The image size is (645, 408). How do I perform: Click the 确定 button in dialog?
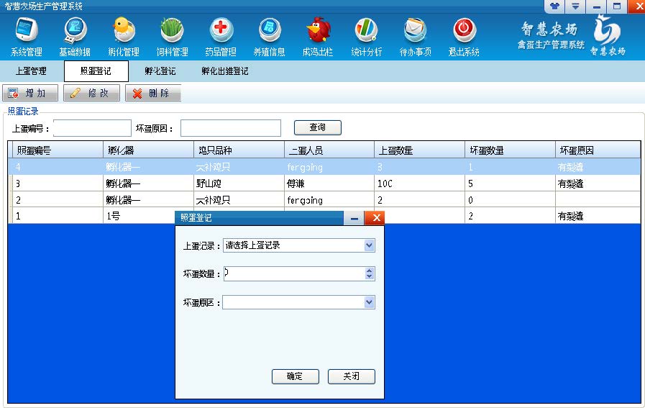point(295,376)
